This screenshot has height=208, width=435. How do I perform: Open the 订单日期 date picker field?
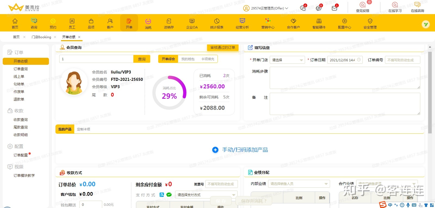(x=345, y=60)
